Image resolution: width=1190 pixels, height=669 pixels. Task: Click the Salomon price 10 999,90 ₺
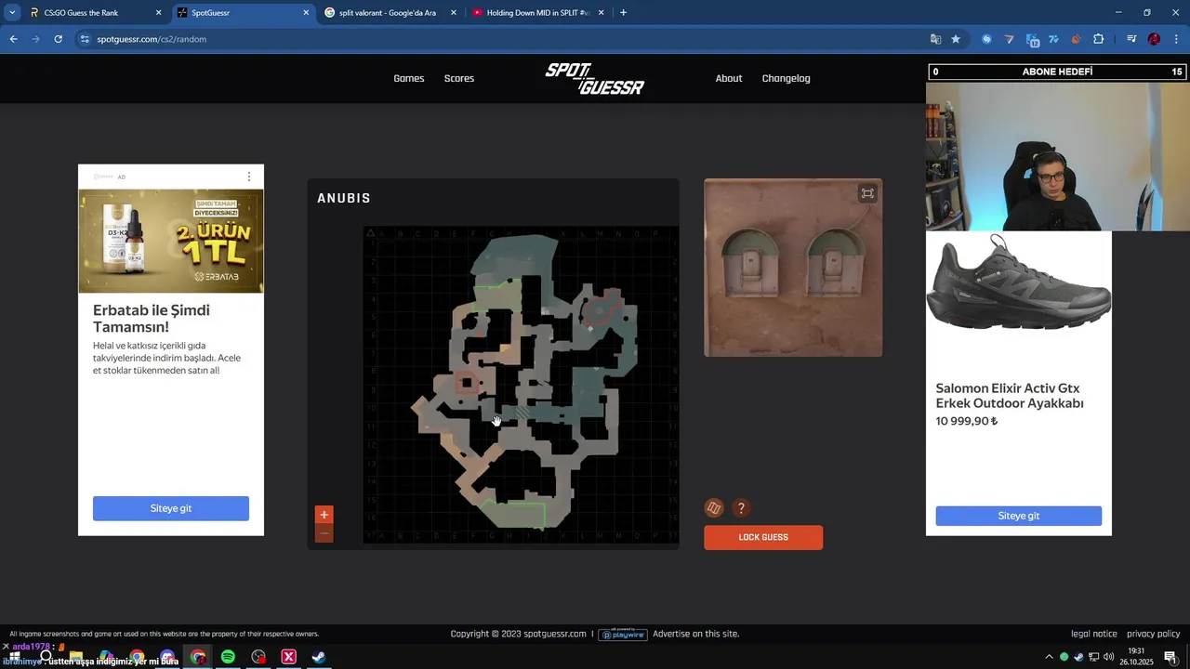[x=967, y=421]
